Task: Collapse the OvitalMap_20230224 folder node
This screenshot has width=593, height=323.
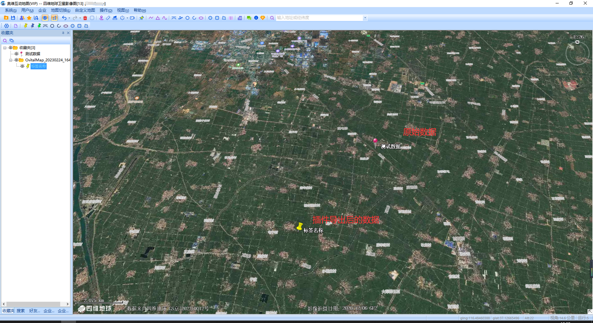Action: click(x=11, y=60)
